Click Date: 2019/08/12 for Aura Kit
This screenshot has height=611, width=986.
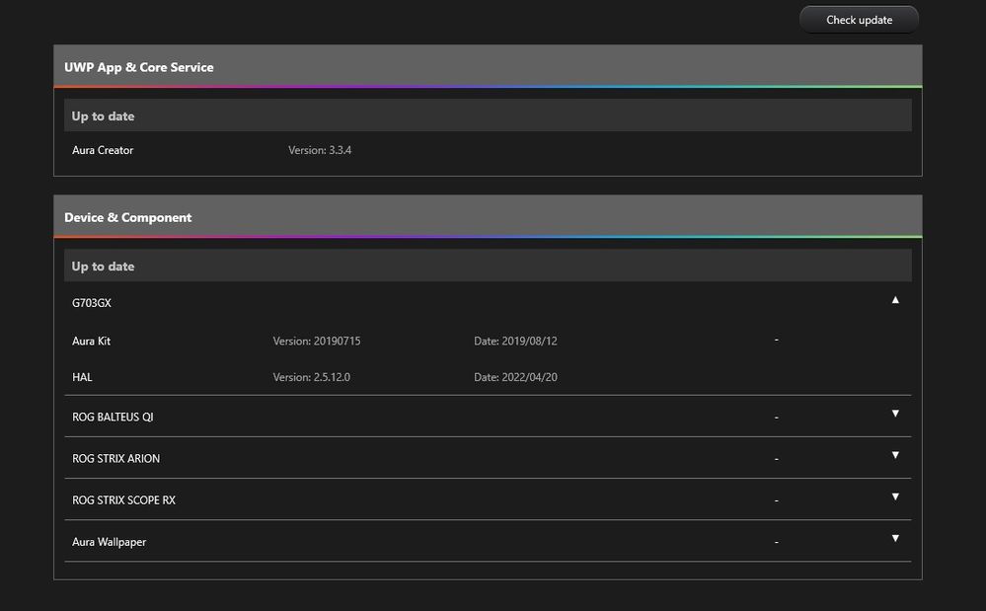(x=515, y=341)
